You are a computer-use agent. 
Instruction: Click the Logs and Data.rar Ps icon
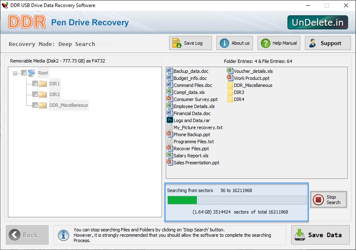(169, 120)
